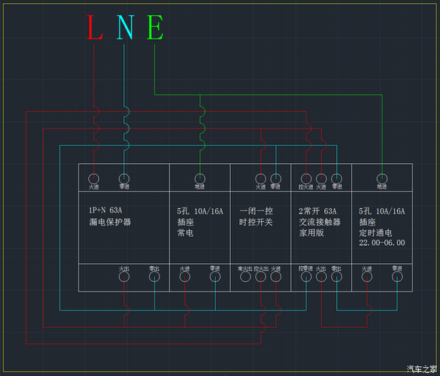Select 交流接触器 bottom 火出 terminal circle

click(x=321, y=277)
